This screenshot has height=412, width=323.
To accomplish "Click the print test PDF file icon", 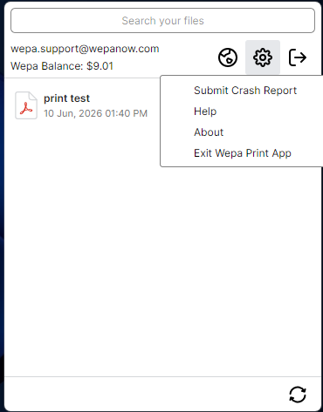I will click(26, 105).
